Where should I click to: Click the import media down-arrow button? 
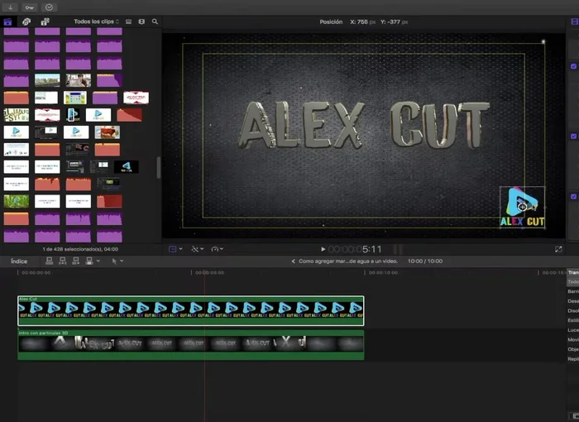point(10,7)
